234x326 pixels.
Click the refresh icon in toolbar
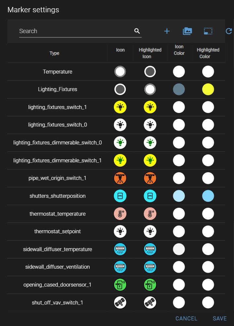229,31
